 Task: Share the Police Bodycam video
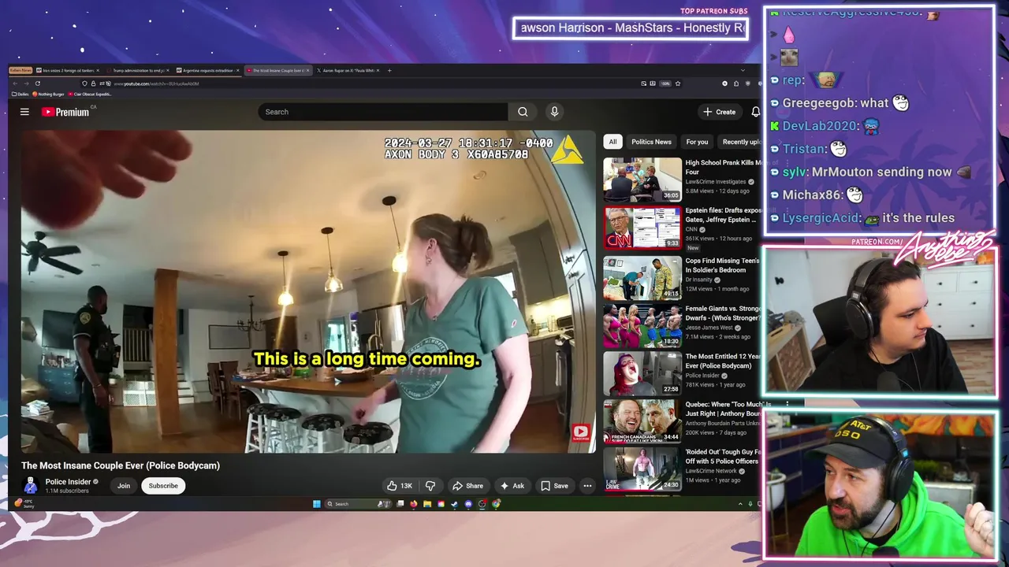[x=467, y=486]
